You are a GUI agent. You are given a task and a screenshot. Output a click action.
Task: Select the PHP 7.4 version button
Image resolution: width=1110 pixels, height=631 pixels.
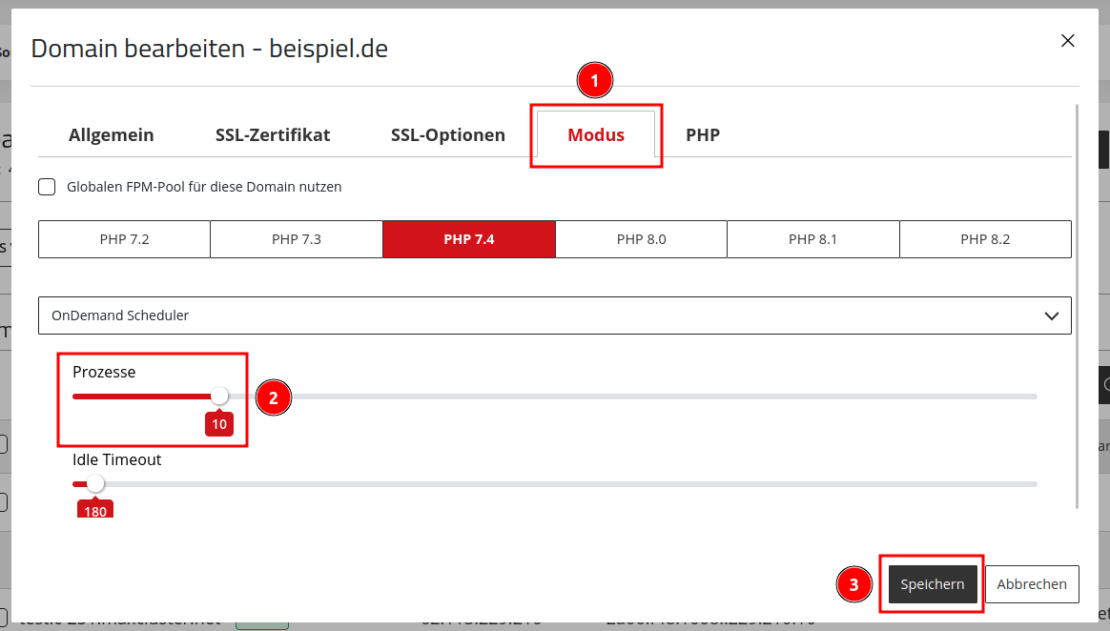[x=469, y=239]
